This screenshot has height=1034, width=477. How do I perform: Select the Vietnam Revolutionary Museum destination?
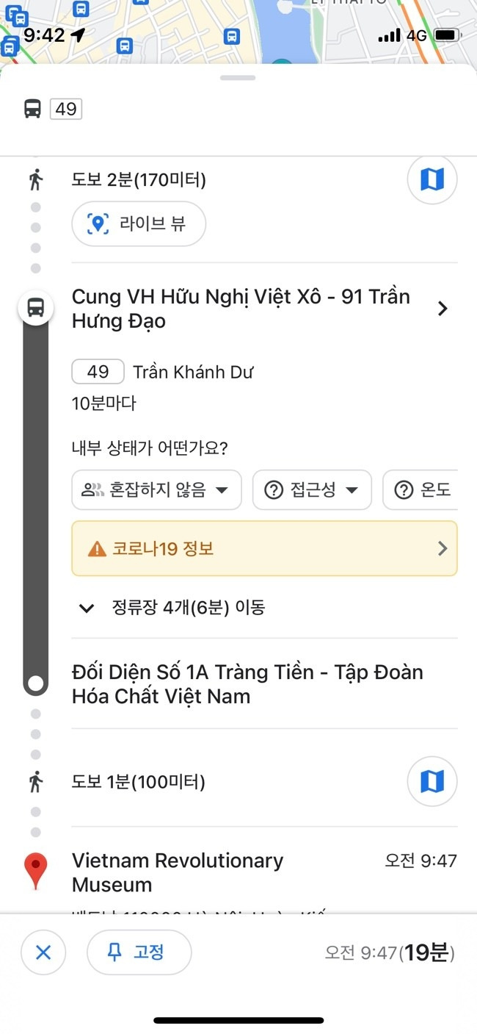point(178,872)
